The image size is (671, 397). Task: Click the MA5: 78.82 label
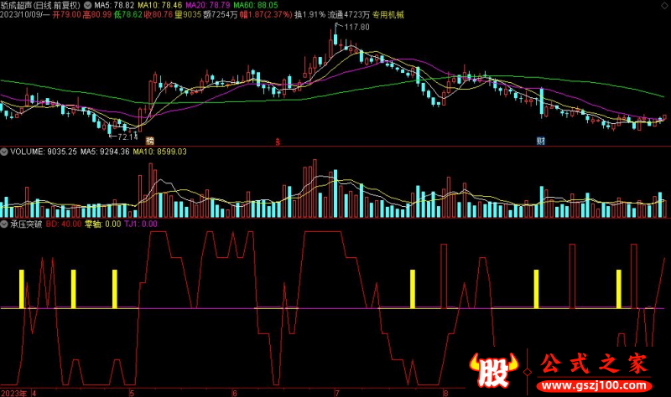point(114,5)
